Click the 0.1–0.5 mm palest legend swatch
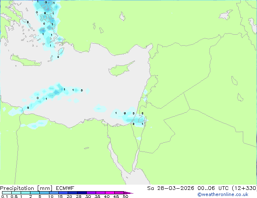The height and width of the screenshot is (198, 257). click(7, 193)
